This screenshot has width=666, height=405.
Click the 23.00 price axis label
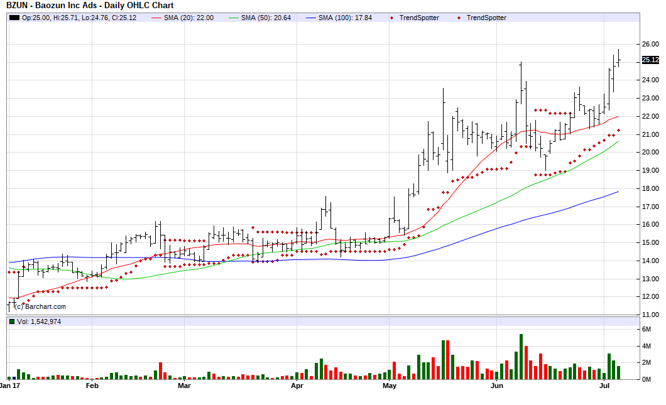tap(650, 98)
